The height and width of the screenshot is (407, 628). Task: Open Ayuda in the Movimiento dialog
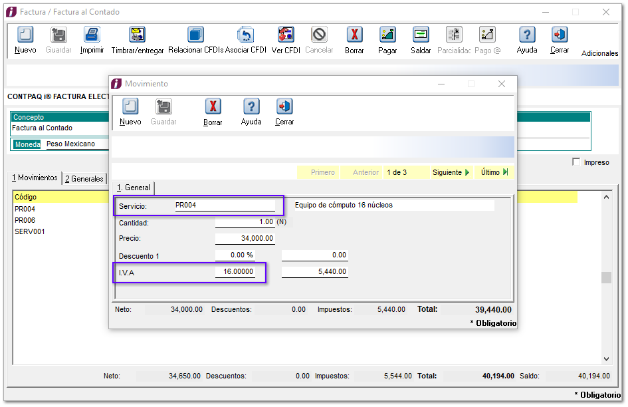[251, 107]
